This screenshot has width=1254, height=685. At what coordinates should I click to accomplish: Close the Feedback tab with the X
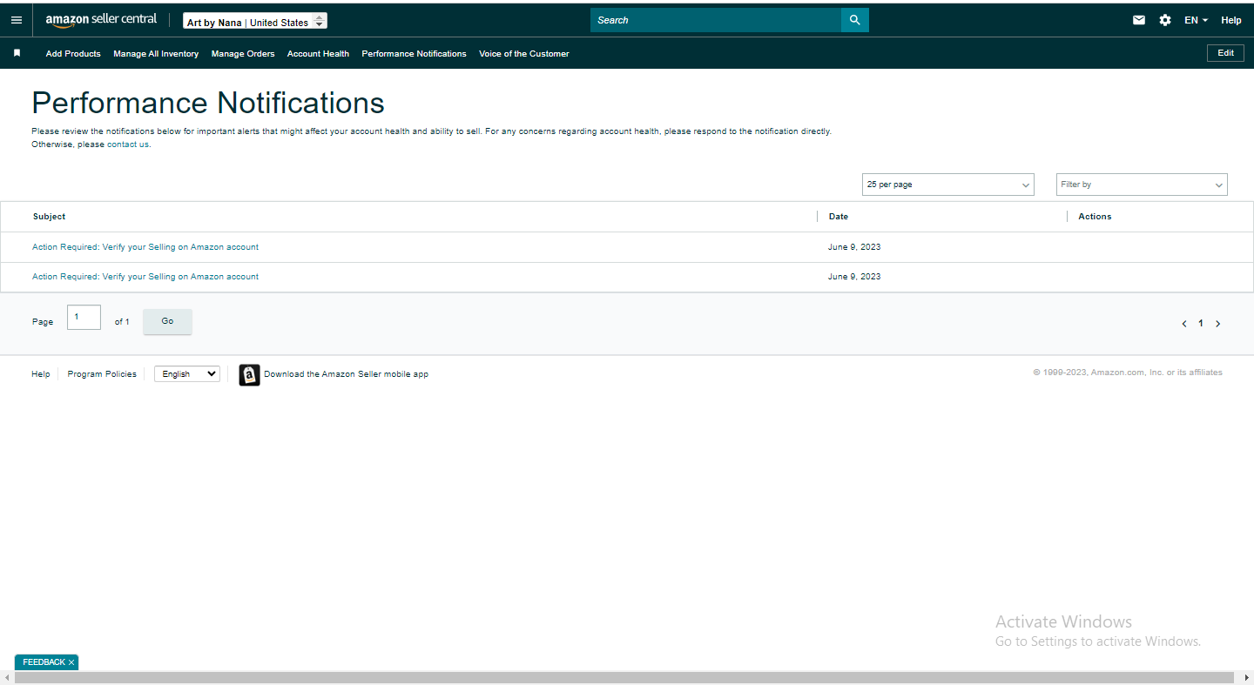pos(71,662)
